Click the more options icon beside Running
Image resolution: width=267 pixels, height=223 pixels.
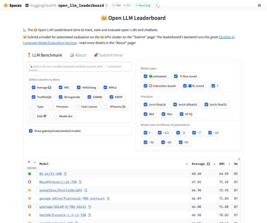pos(157,5)
